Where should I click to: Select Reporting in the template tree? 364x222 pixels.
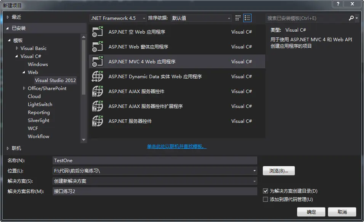click(x=39, y=113)
